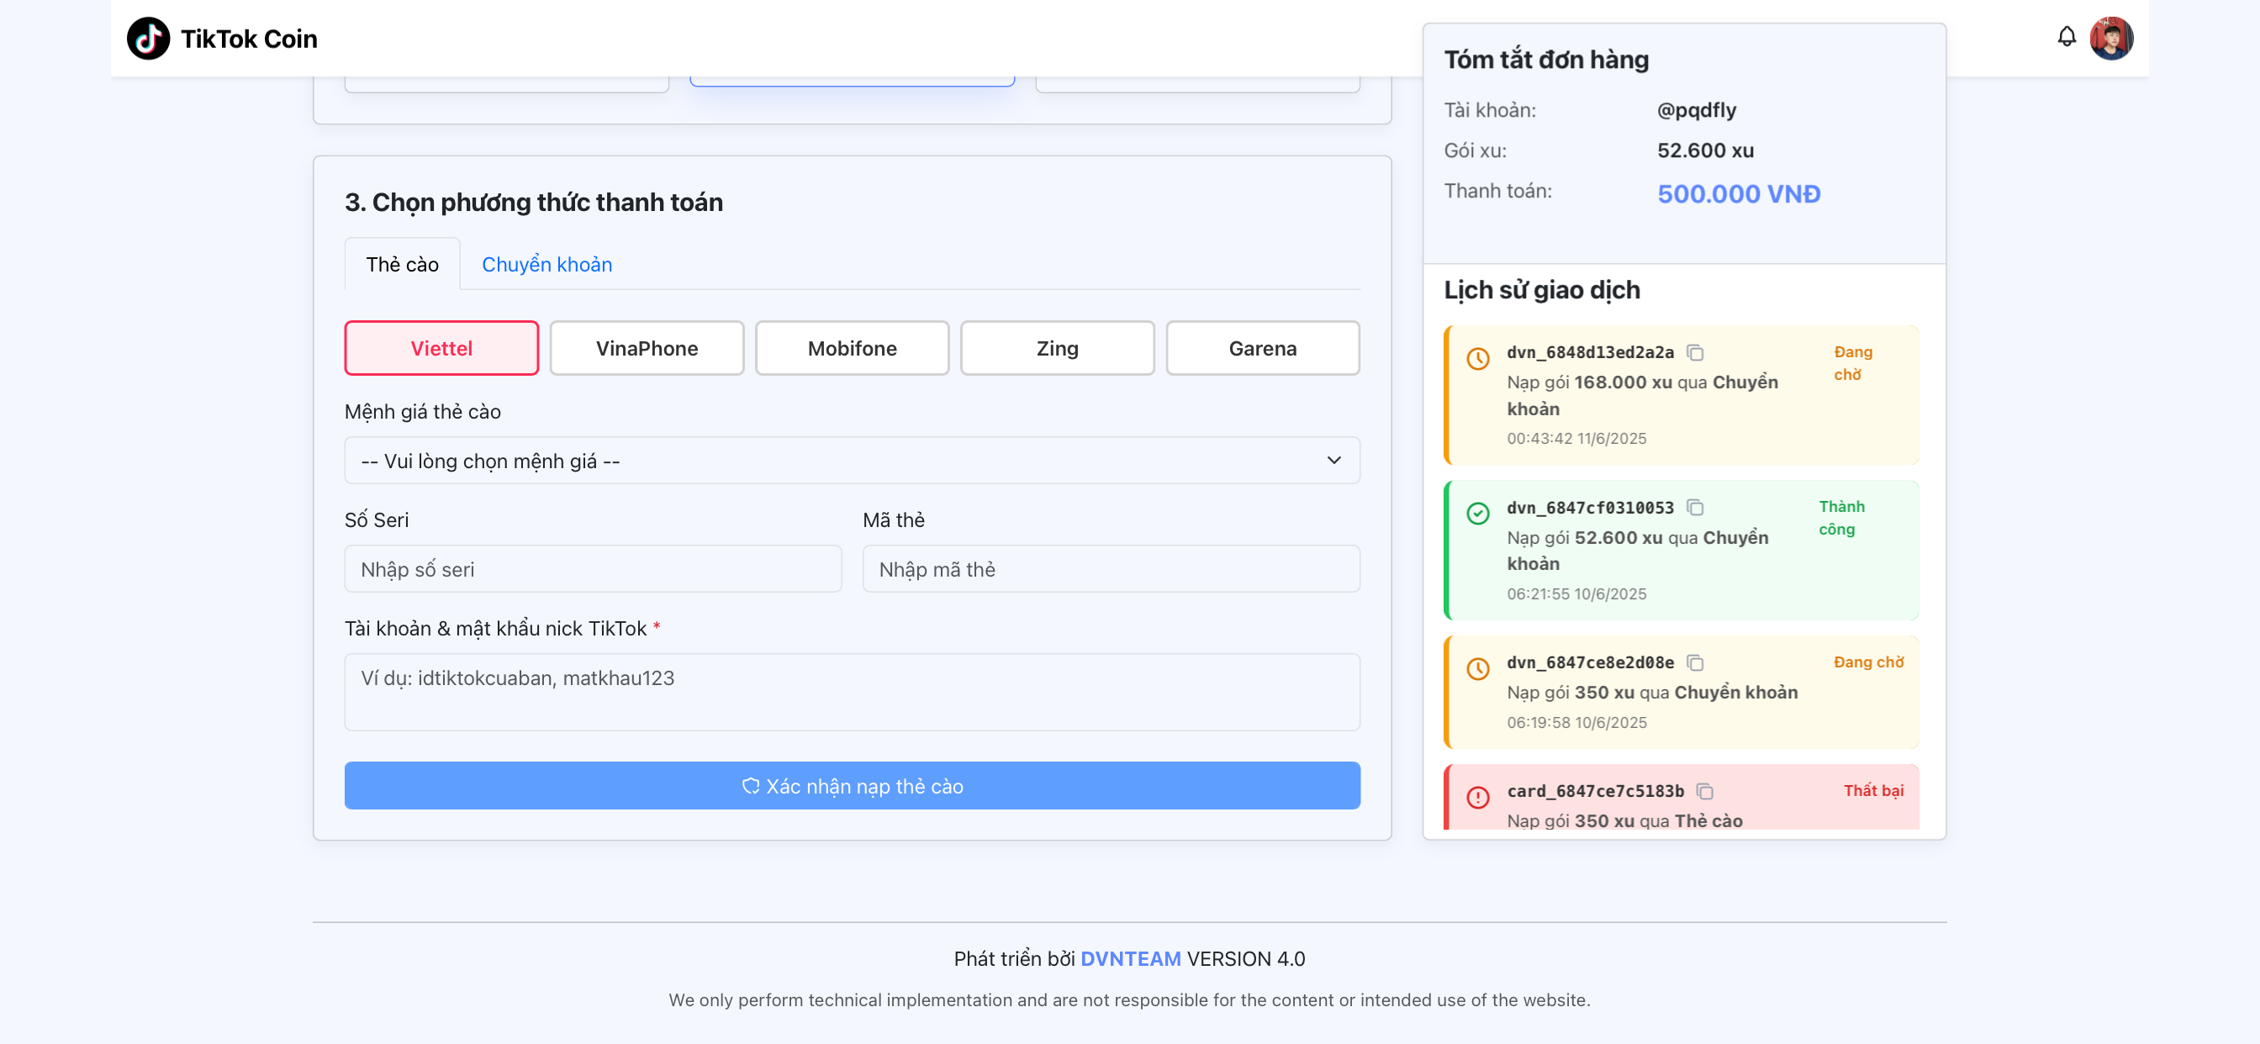Pick Zing card provider
Screen dimensions: 2260x1044
(1056, 348)
